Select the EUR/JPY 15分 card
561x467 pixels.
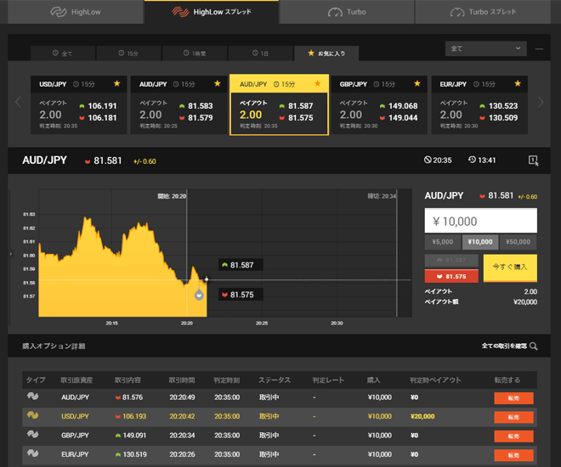pos(479,104)
